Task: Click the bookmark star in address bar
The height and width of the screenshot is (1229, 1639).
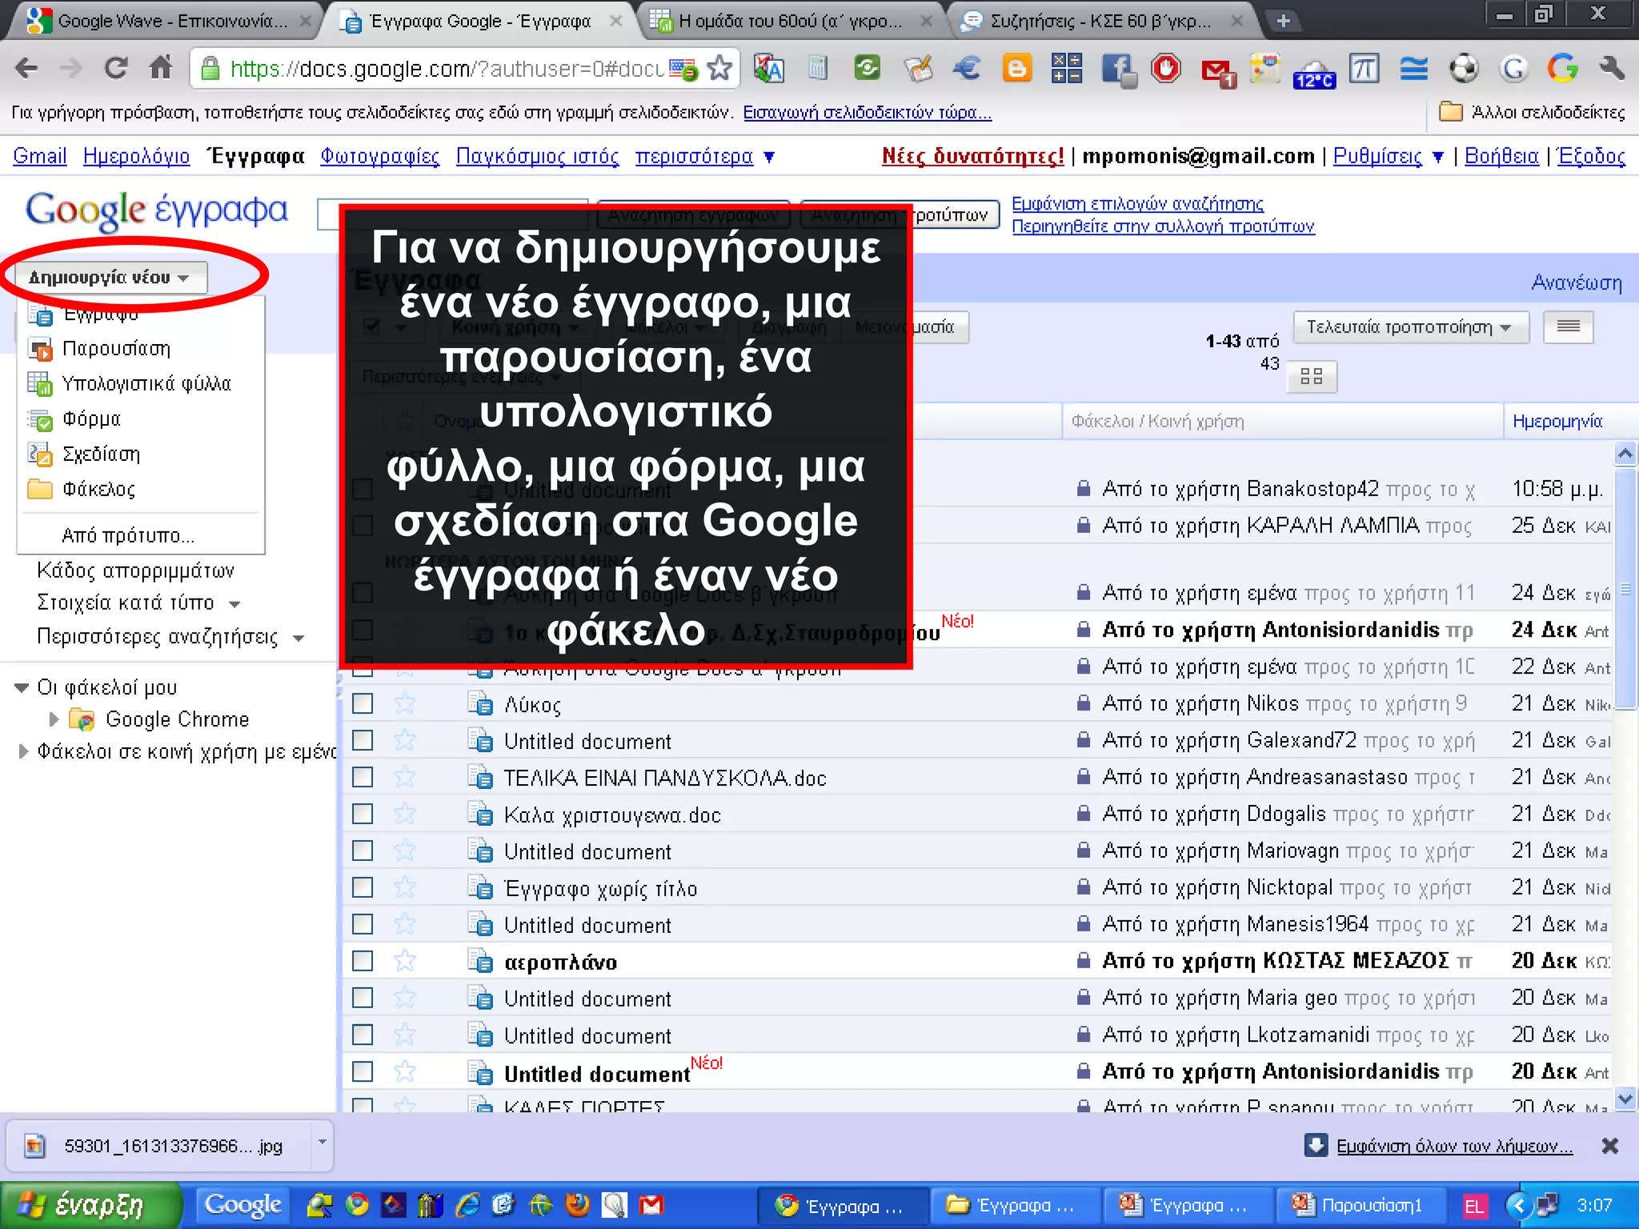Action: 719,69
